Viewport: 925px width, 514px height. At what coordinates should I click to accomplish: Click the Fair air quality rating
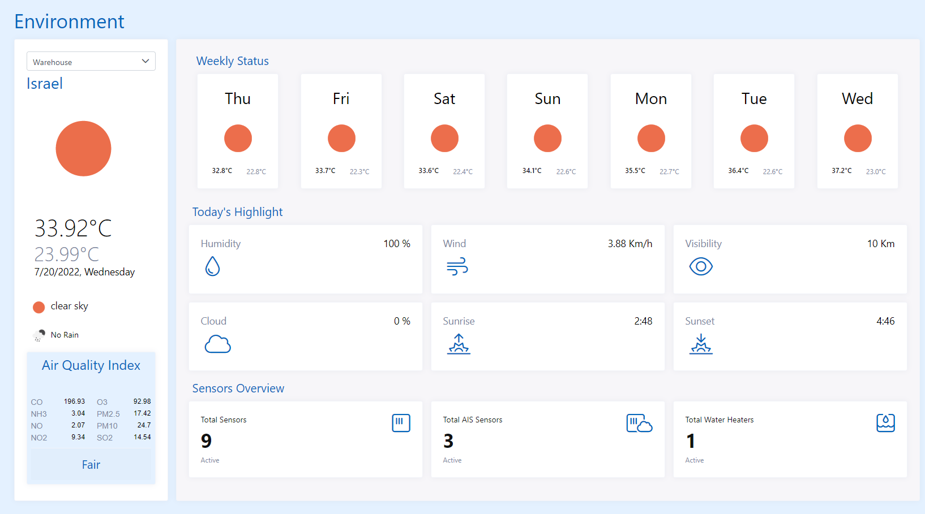tap(91, 464)
